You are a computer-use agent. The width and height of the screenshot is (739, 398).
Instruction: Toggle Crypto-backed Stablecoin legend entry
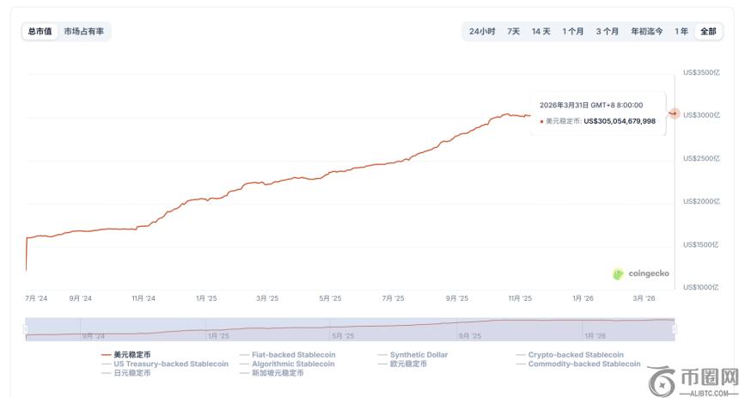pyautogui.click(x=575, y=354)
